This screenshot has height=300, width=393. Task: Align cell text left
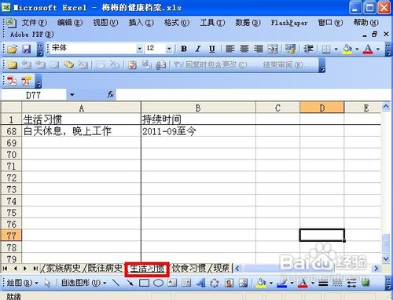[230, 49]
